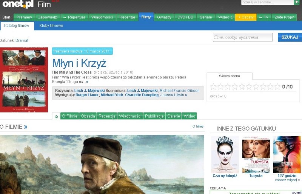Open the 127 godzin poster

tap(287, 155)
